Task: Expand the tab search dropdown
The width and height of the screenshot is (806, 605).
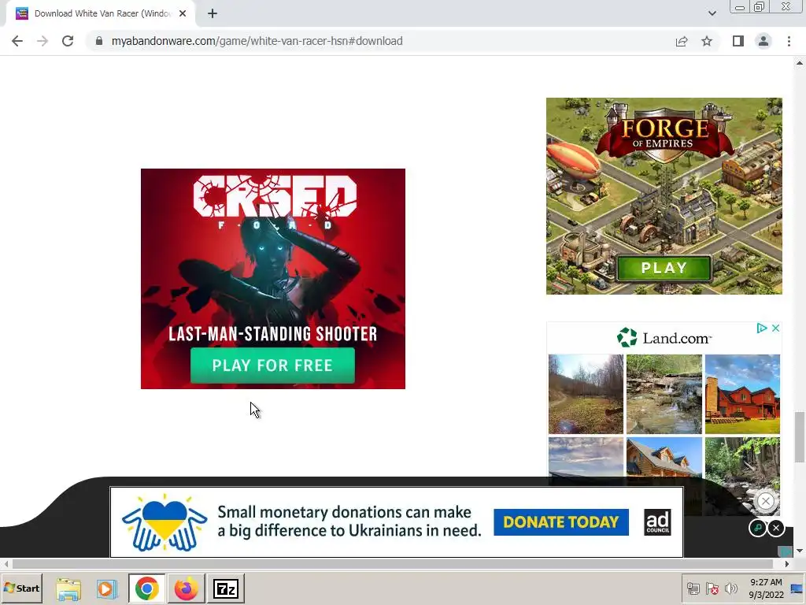Action: 712,13
